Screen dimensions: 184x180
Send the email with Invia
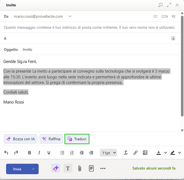(17, 169)
